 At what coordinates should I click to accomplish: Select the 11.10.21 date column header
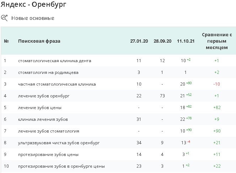pos(186,41)
